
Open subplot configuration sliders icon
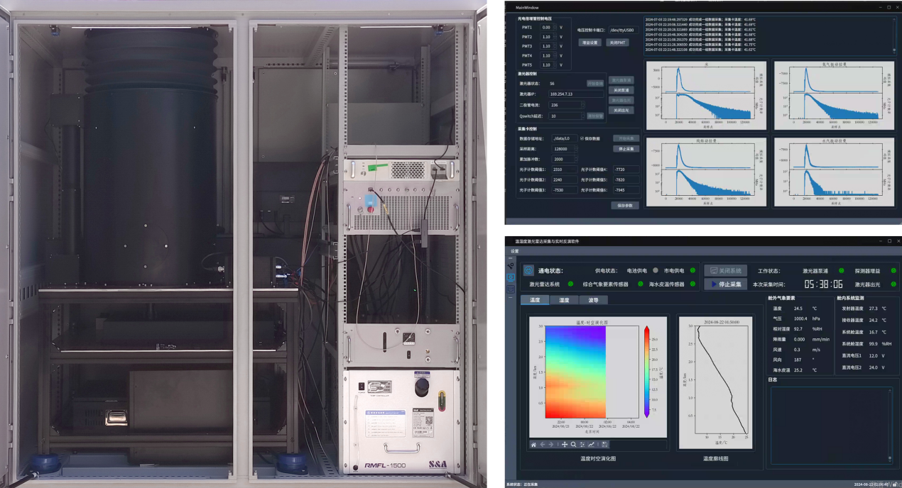tap(582, 445)
